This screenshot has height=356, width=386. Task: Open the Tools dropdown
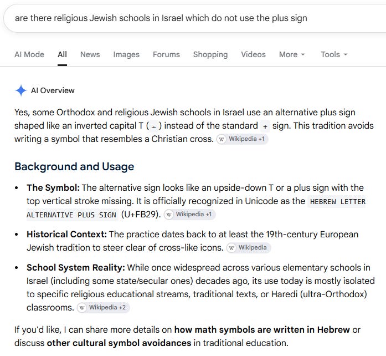(x=334, y=54)
